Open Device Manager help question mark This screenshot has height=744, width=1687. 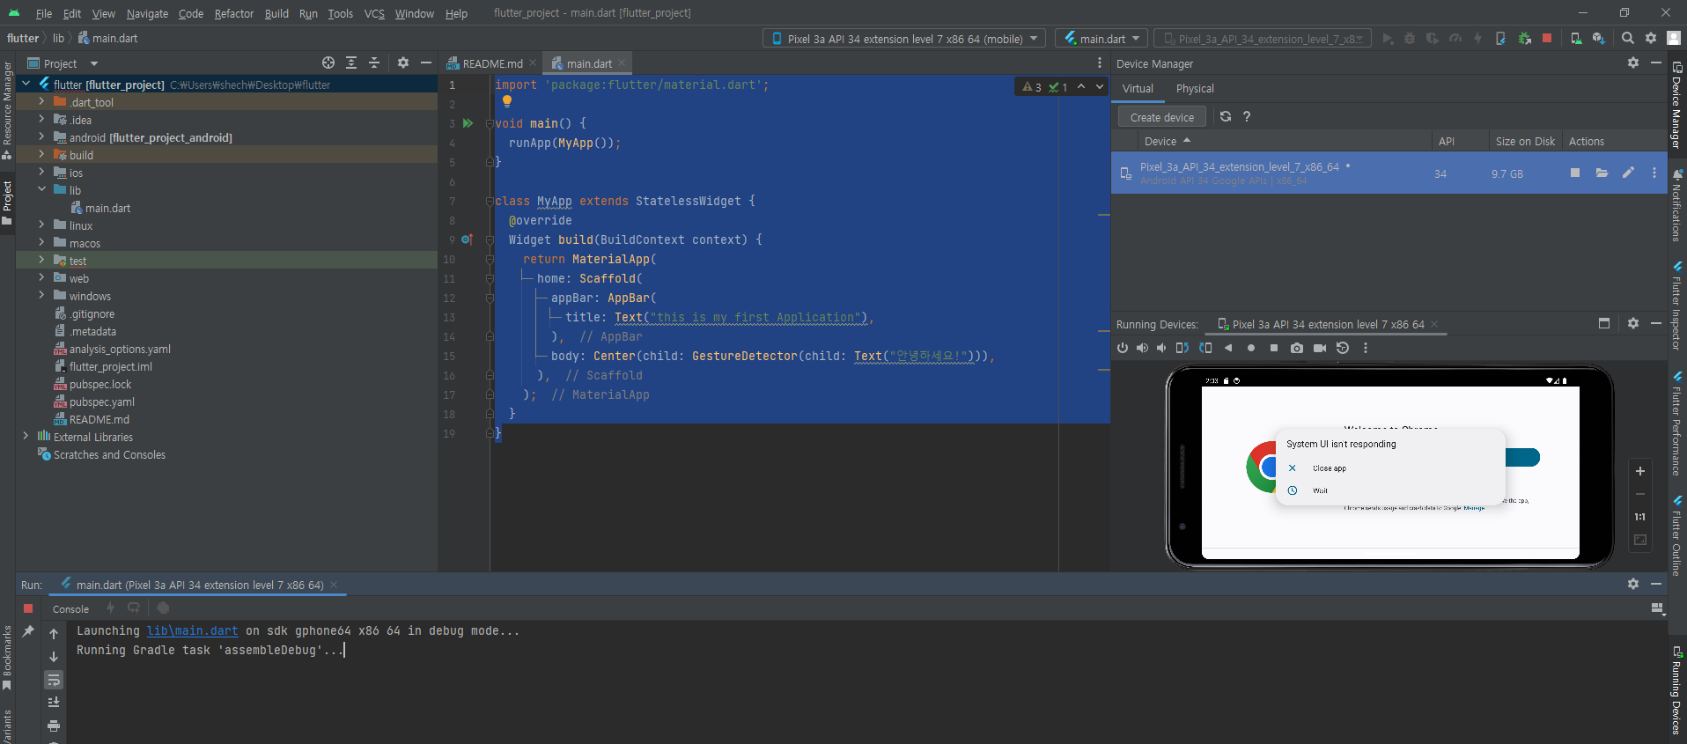coord(1247,116)
